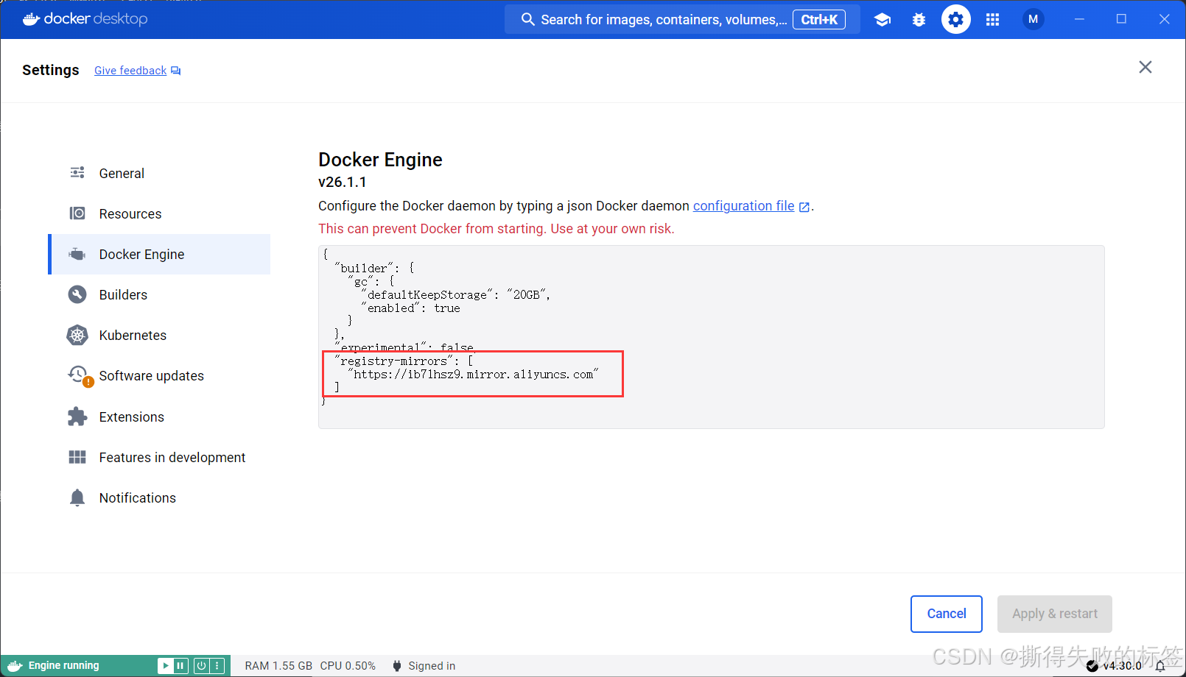Image resolution: width=1186 pixels, height=677 pixels.
Task: Click the up-to-date checkmark icon
Action: [1092, 666]
